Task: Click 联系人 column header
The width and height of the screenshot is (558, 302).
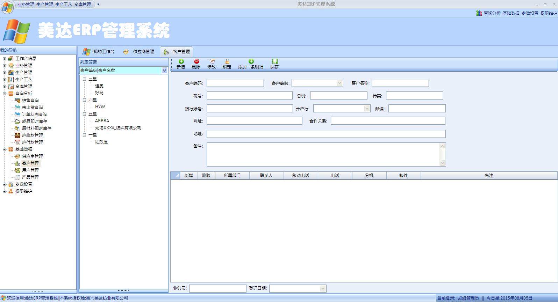Action: tap(266, 176)
